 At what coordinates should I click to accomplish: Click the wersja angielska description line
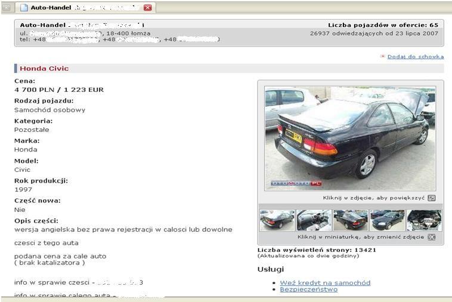[x=123, y=230]
